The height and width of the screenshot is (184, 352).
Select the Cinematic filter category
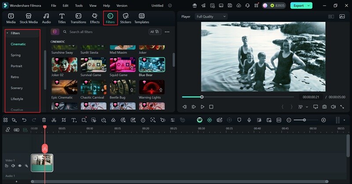[18, 44]
